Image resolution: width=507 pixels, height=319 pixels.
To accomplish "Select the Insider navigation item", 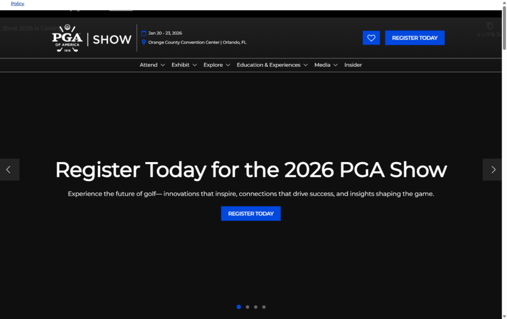I will click(353, 64).
